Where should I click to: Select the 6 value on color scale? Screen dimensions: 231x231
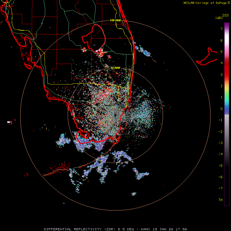[x=222, y=40]
